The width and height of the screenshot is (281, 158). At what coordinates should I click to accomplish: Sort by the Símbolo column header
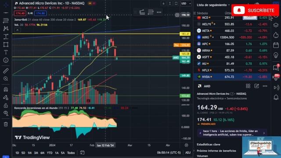(x=202, y=13)
